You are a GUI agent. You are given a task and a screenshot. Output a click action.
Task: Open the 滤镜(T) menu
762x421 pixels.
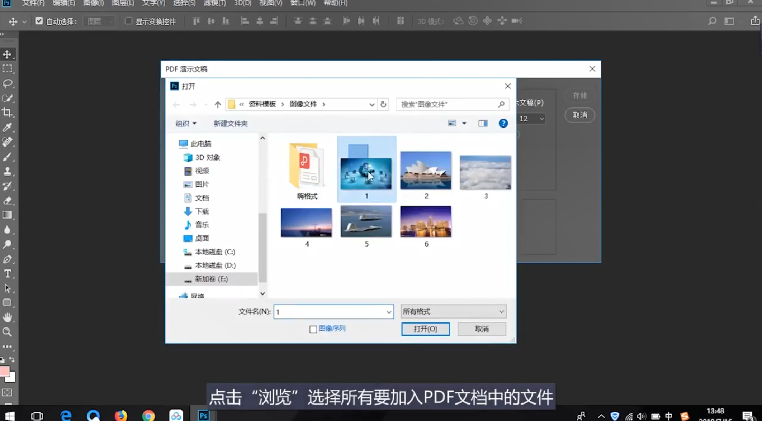(x=214, y=3)
